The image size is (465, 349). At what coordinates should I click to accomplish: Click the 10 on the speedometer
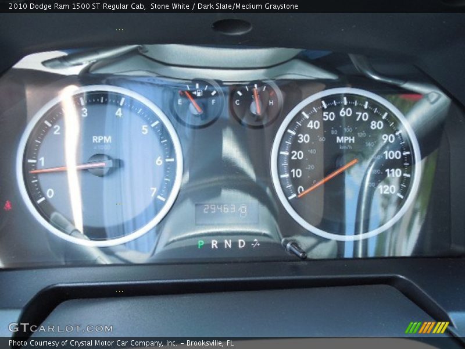click(x=296, y=173)
